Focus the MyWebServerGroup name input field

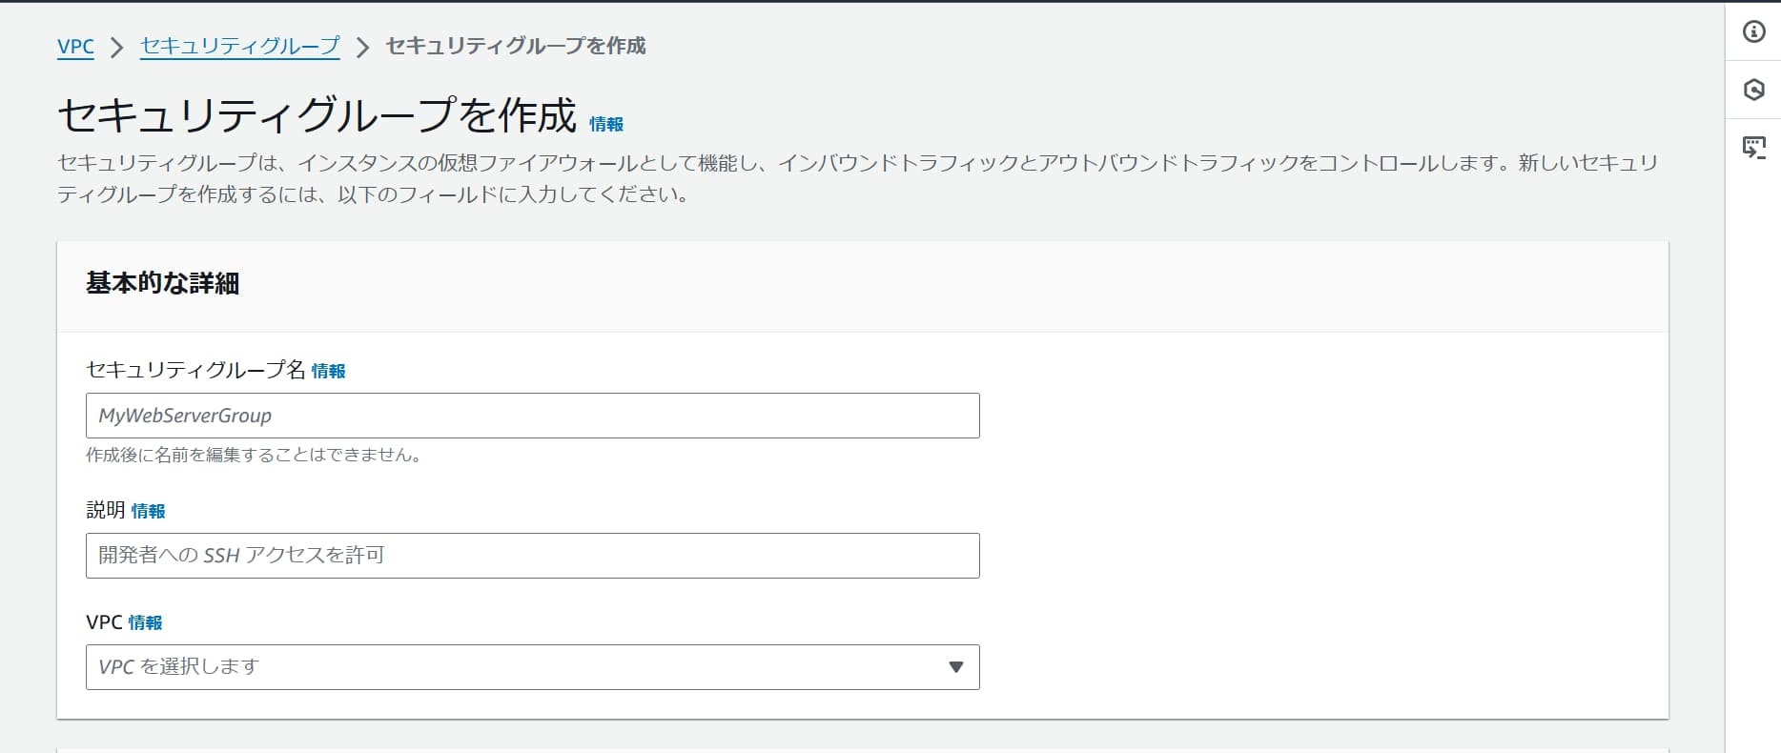tap(532, 416)
